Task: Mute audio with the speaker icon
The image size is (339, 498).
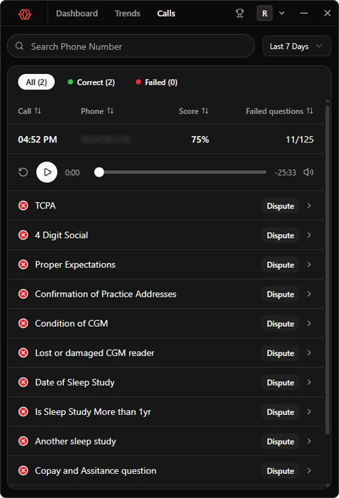Action: (308, 172)
